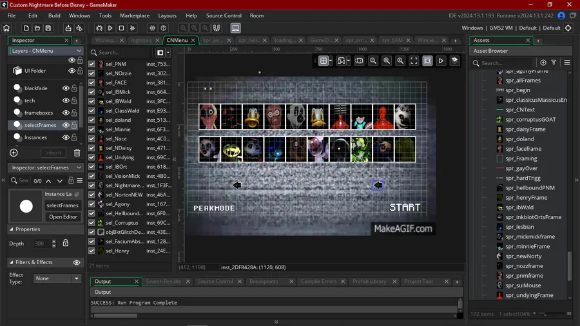Viewport: 580px width, 326px height.
Task: Delete the selected layer with trash icon
Action: pyautogui.click(x=77, y=153)
